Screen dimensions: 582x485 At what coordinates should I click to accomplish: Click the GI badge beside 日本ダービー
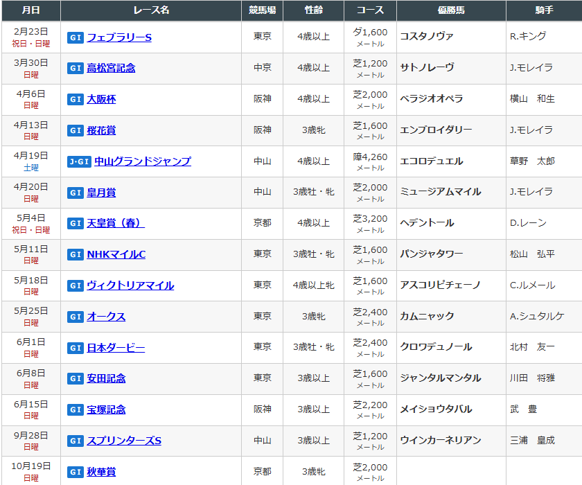76,348
